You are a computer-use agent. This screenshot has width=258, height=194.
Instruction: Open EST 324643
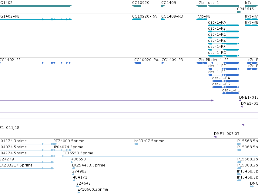[x=78, y=187]
